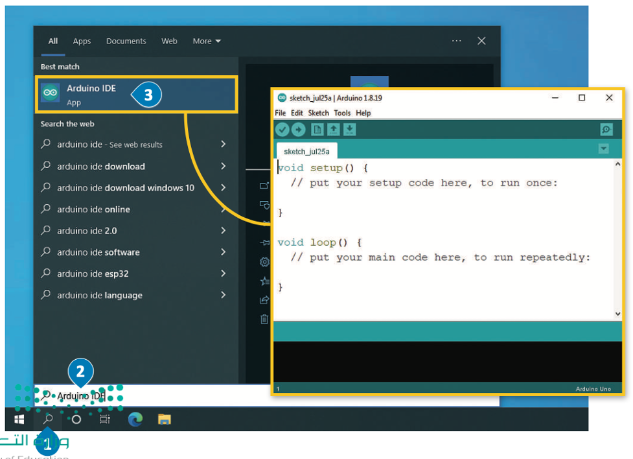
Task: Expand the More filter dropdown
Action: pyautogui.click(x=207, y=41)
